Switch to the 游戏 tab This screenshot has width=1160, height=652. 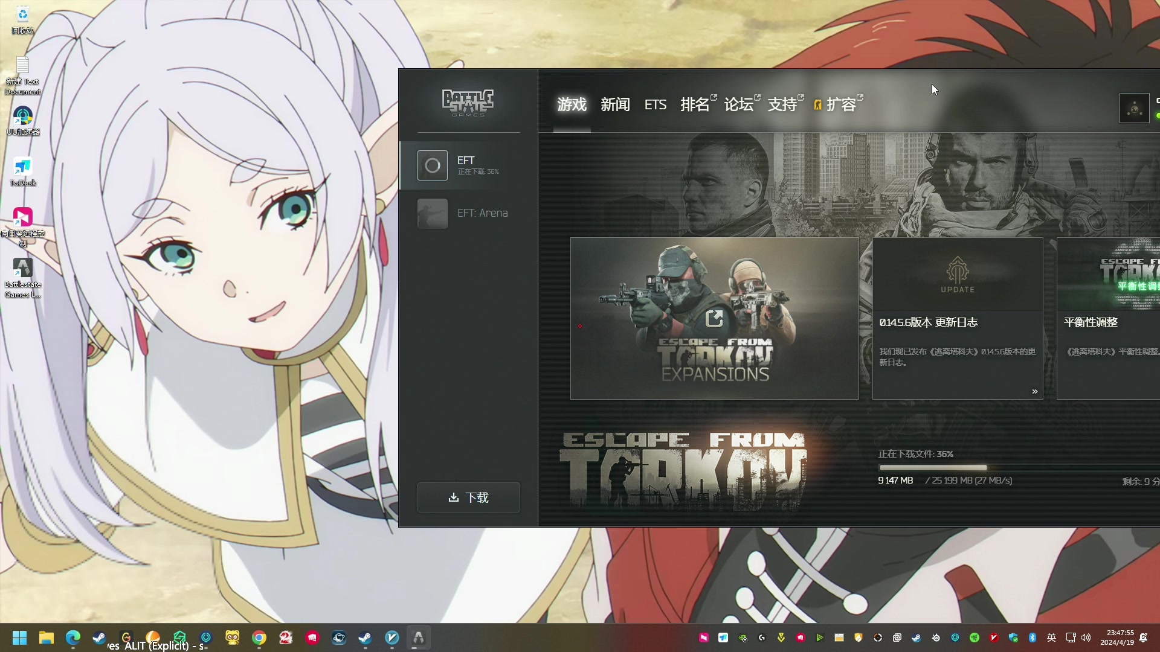point(572,105)
